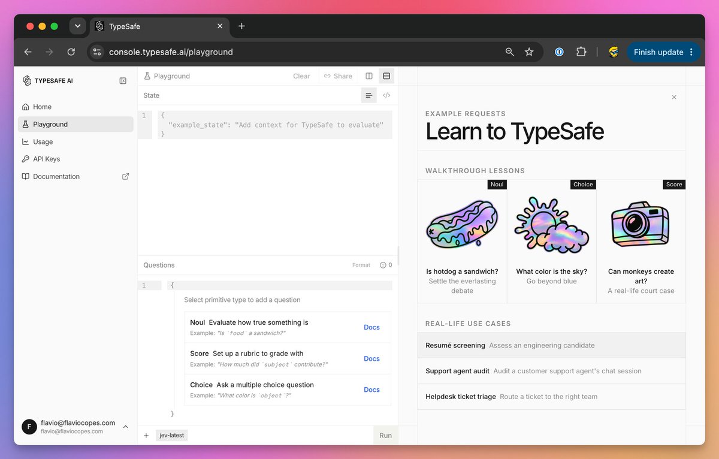Open a new browser tab
The image size is (719, 459).
pyautogui.click(x=241, y=26)
